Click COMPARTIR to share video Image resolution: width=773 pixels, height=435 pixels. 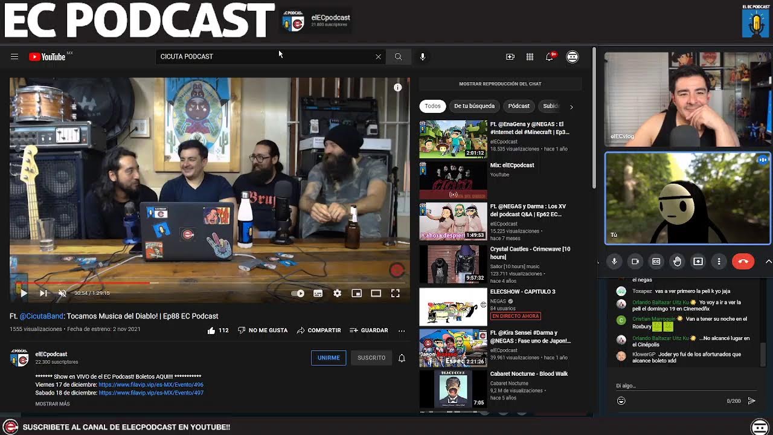pyautogui.click(x=319, y=330)
